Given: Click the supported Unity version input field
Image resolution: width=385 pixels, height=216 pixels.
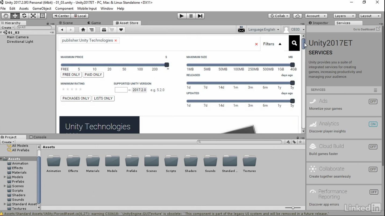Looking at the screenshot, I should click(x=121, y=90).
